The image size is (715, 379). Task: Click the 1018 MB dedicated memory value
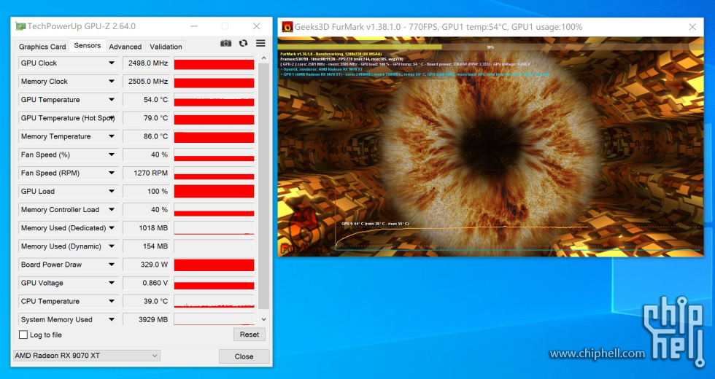point(147,227)
